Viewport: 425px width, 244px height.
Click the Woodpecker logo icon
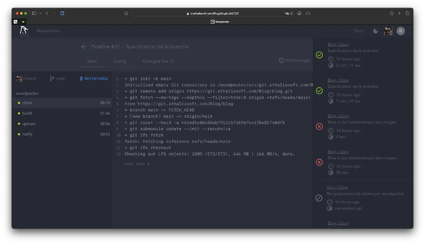pos(24,30)
